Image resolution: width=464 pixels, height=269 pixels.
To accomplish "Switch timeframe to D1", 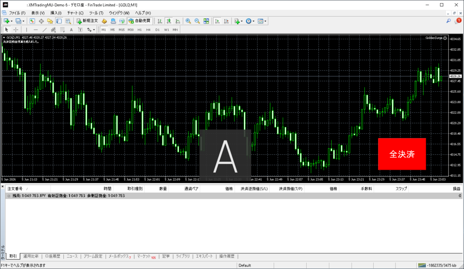I will click(157, 29).
